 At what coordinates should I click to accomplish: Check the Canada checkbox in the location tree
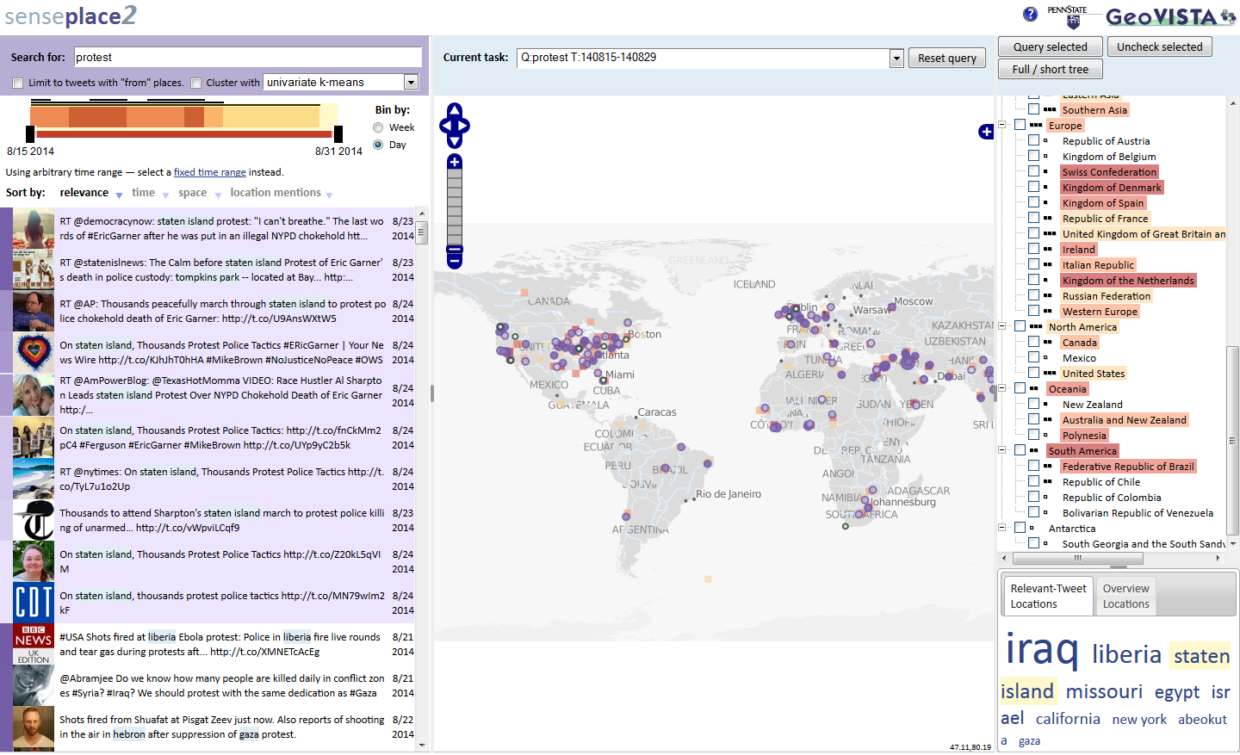point(1033,342)
